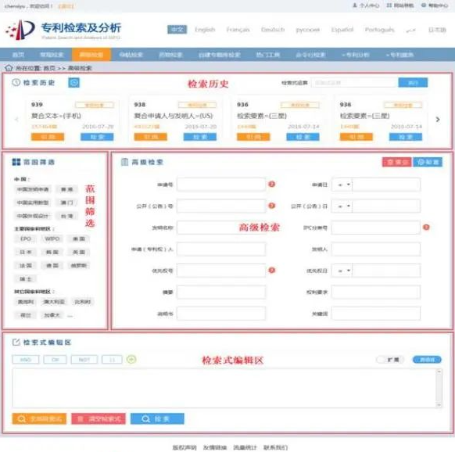
Task: Click the home icon in the breadcrumb
Action: click(9, 68)
